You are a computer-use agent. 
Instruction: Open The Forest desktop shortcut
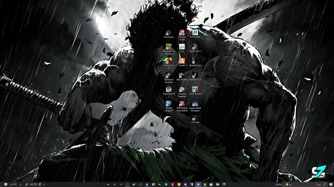(169, 34)
